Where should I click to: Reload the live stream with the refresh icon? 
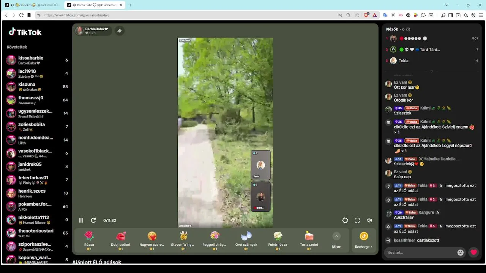(x=93, y=220)
